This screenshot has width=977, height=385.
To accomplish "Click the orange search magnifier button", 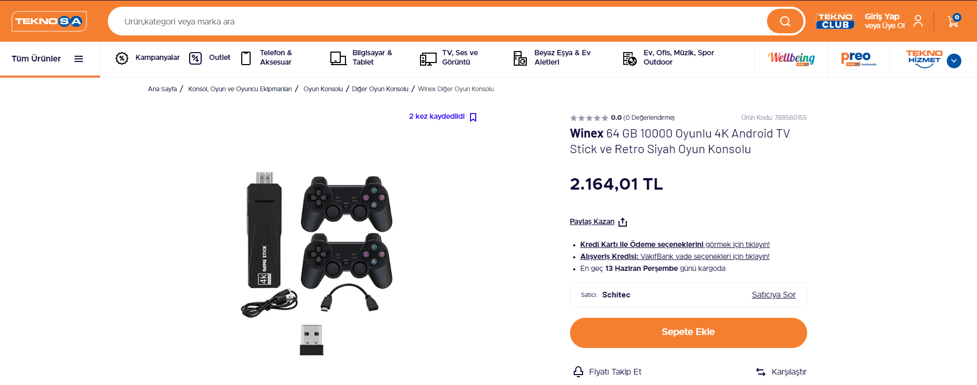I will click(x=785, y=21).
